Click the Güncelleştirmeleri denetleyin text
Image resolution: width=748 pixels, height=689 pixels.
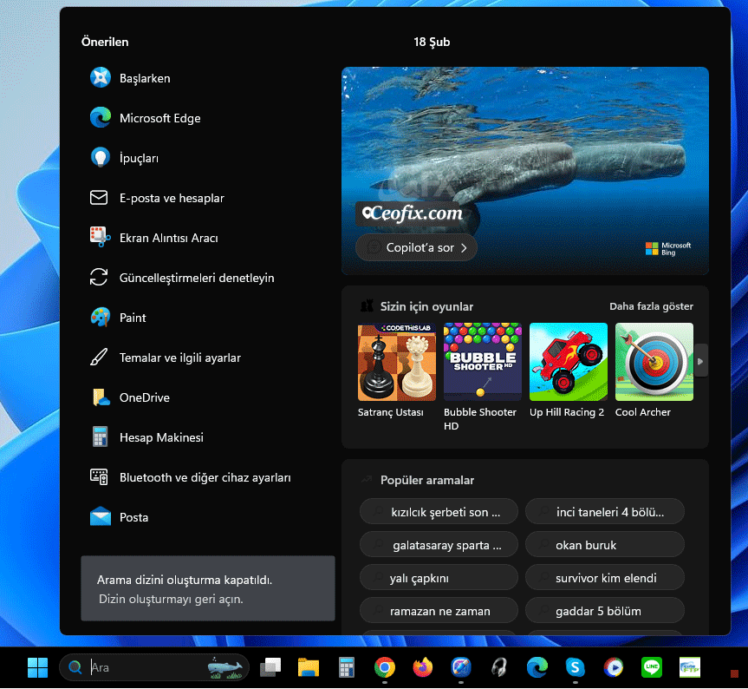[x=197, y=278]
